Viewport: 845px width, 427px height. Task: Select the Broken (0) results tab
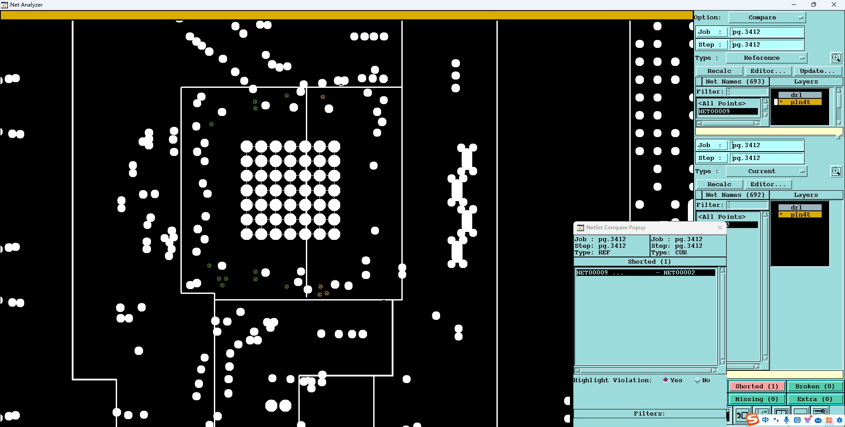click(815, 387)
